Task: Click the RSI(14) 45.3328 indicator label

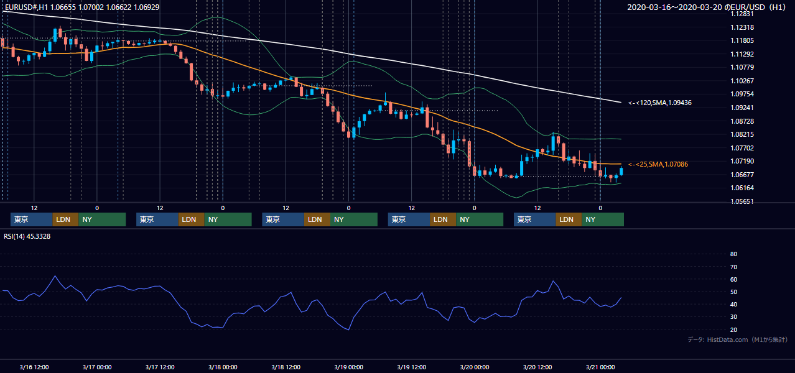Action: (x=27, y=236)
